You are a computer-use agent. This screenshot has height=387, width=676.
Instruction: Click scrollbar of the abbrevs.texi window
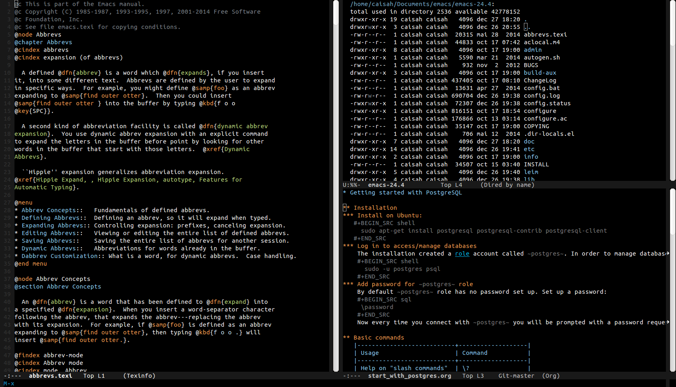336,186
